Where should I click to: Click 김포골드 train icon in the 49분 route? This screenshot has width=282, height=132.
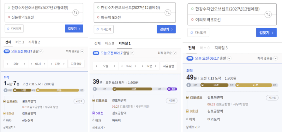(187, 98)
